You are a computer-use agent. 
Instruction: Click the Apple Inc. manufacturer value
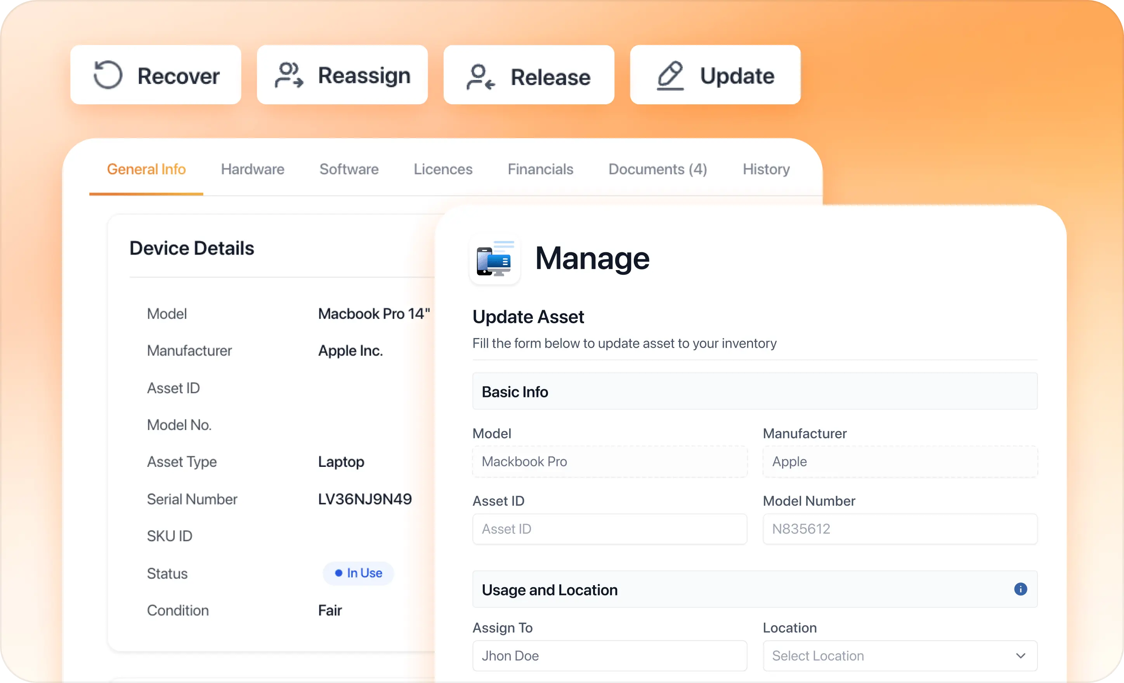[x=350, y=350]
